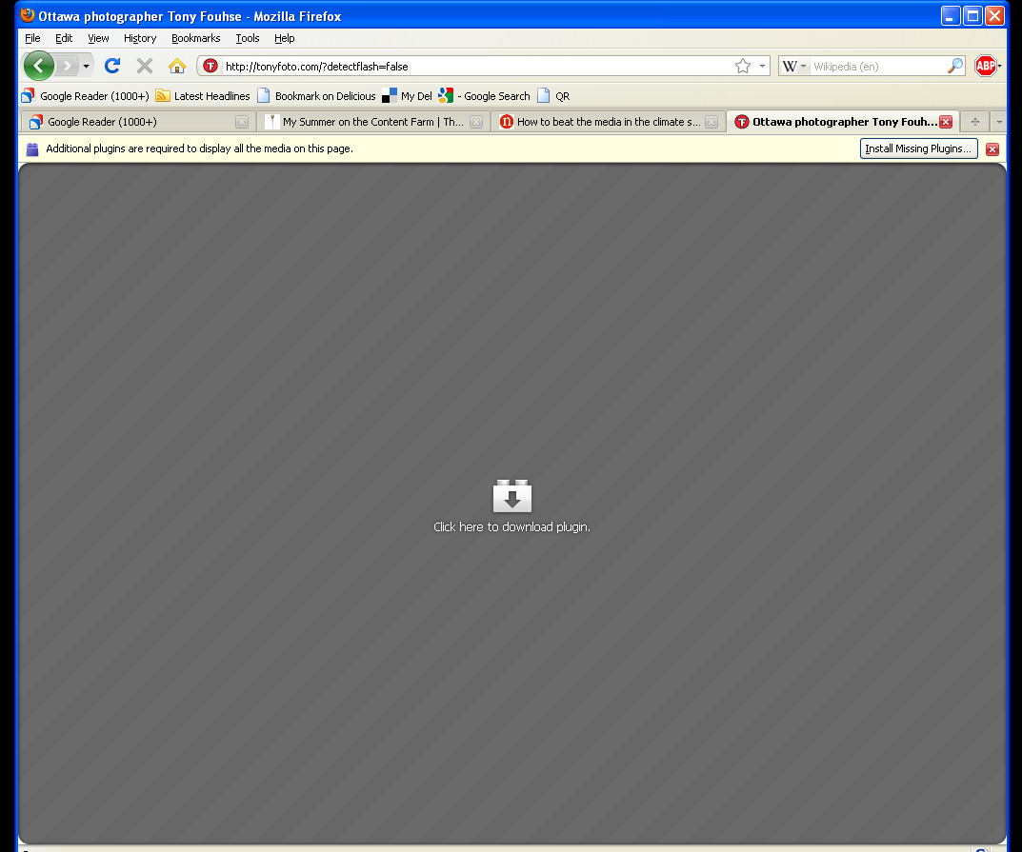Viewport: 1022px width, 852px height.
Task: Close the My Summer on the Content Farm tab
Action: [476, 122]
